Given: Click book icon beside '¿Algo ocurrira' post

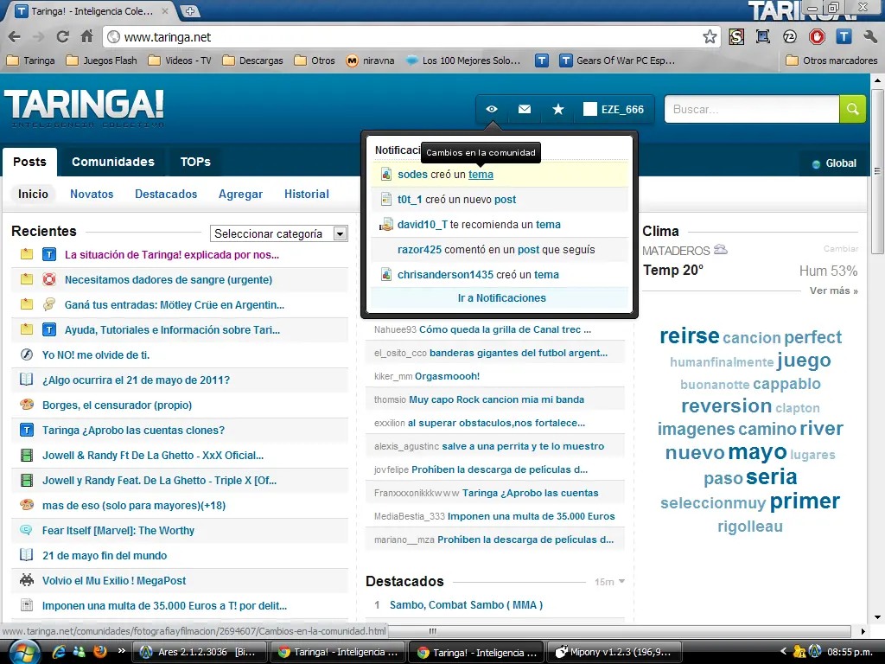Looking at the screenshot, I should (27, 380).
